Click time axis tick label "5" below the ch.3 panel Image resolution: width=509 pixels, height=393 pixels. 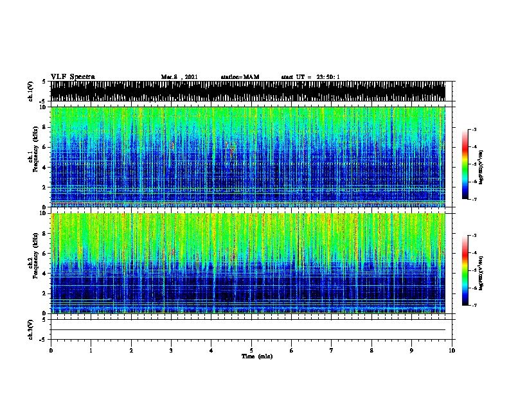251,351
